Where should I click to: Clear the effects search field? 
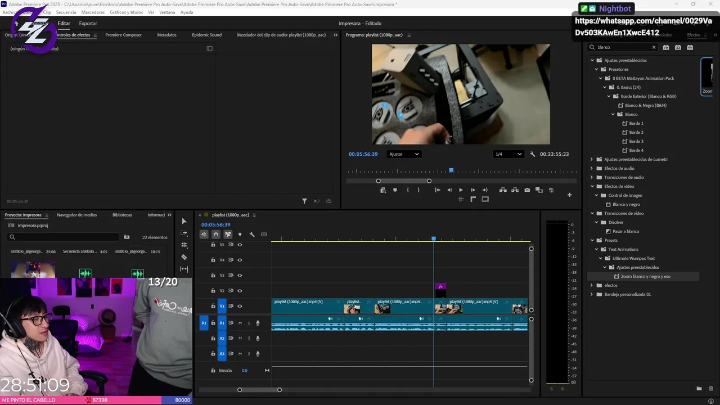pos(654,47)
